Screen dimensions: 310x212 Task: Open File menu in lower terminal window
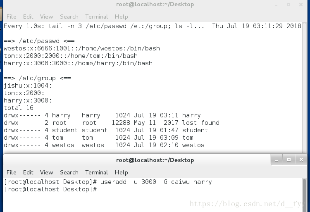pyautogui.click(x=11, y=172)
